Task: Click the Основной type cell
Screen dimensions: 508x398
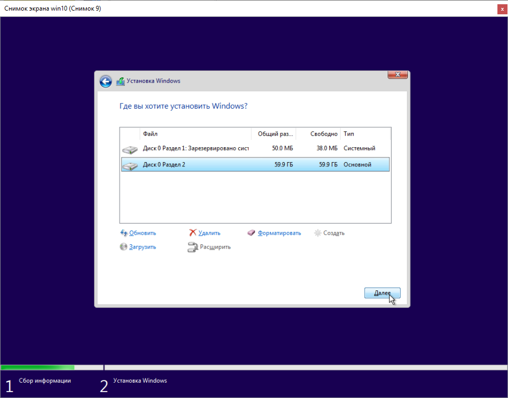Action: pos(357,164)
